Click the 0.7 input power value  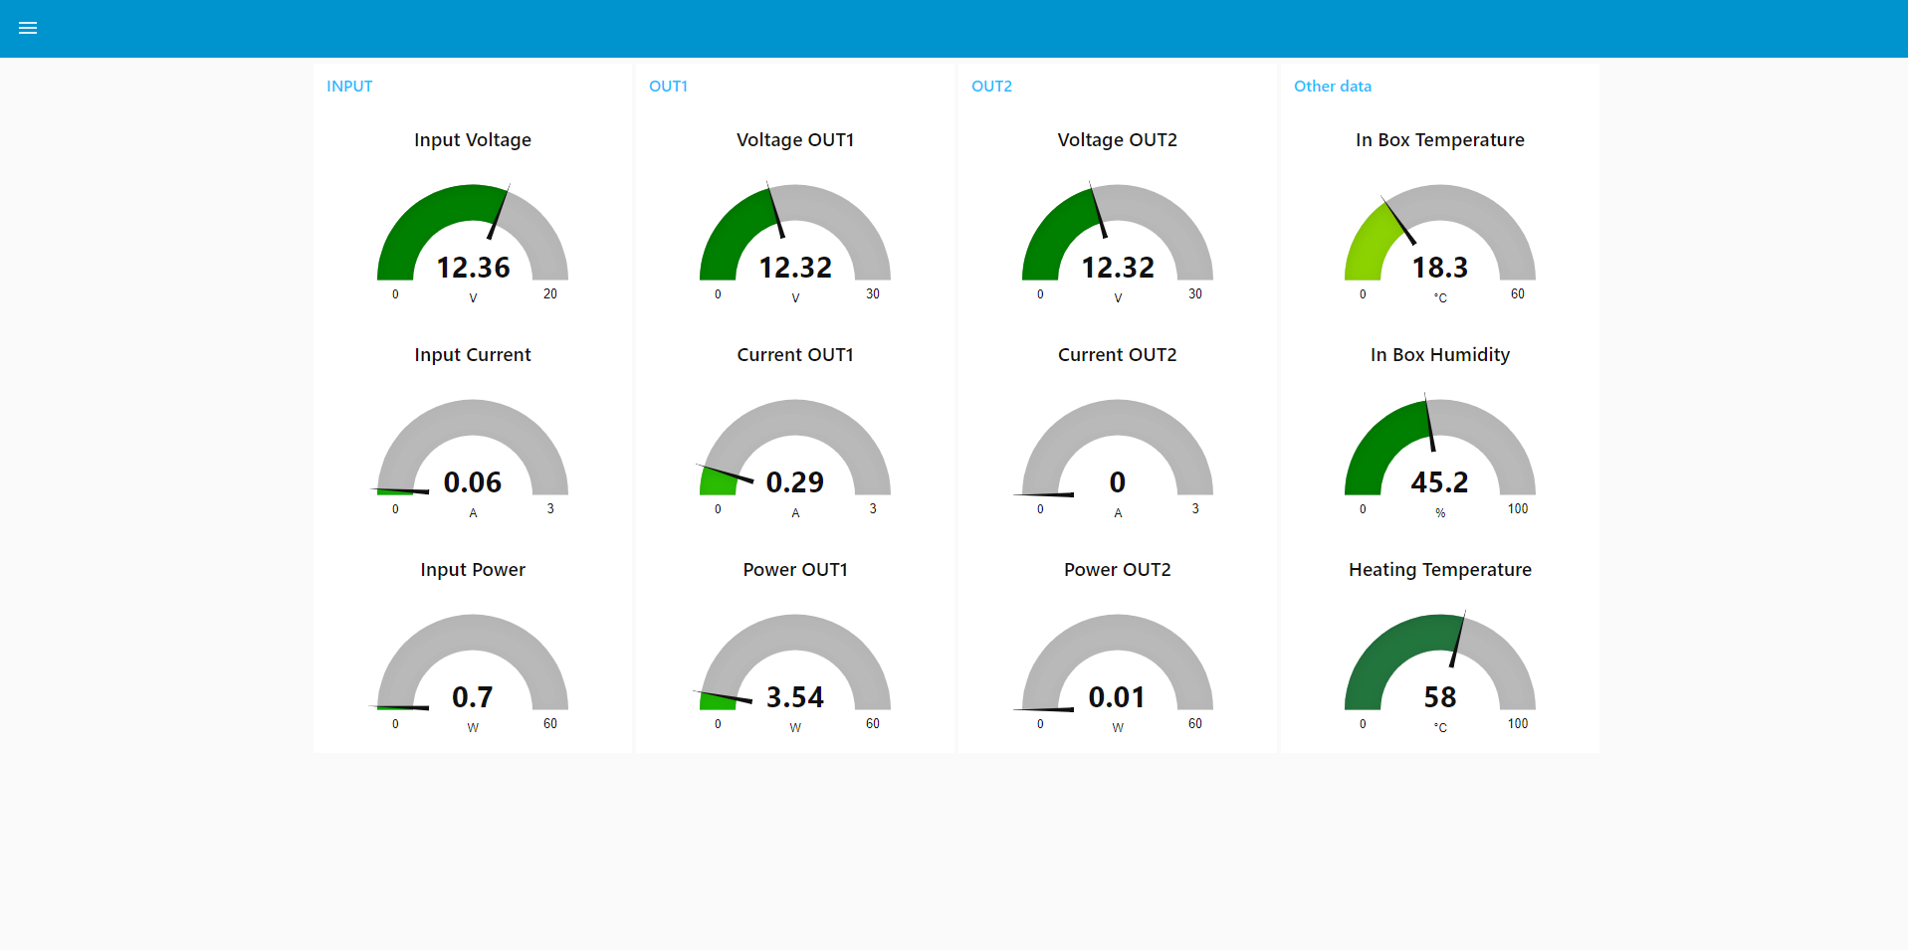coord(473,697)
